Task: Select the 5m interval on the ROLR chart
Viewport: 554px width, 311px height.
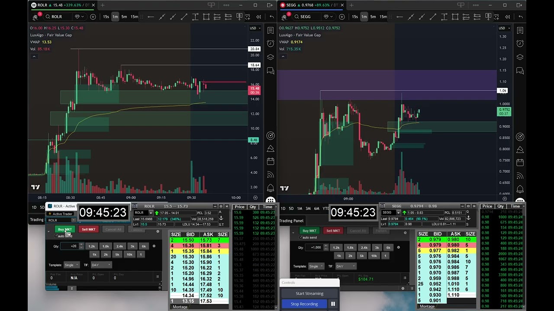Action: click(x=124, y=16)
